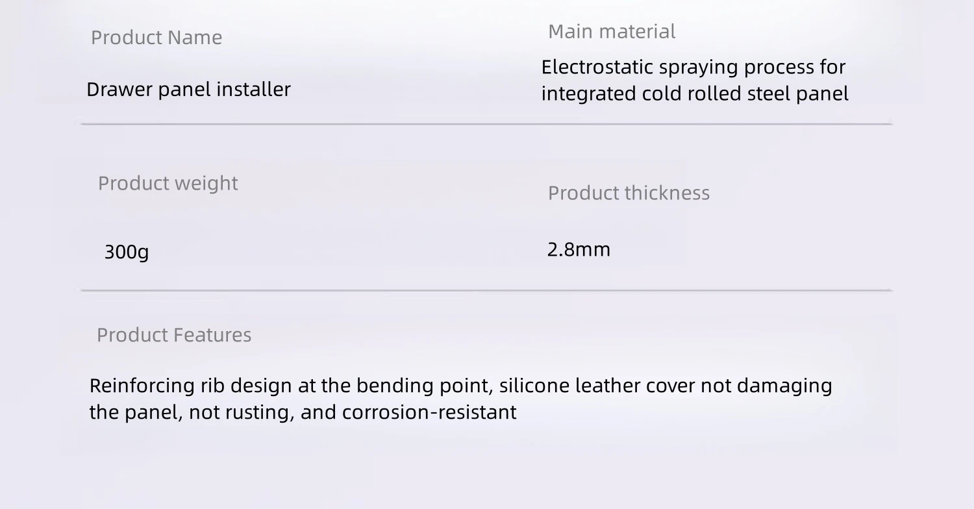
Task: Click the "Product Name" label
Action: [156, 38]
